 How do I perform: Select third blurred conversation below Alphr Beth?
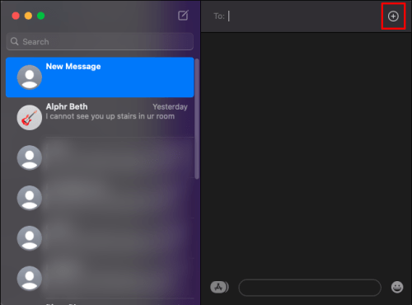click(100, 238)
